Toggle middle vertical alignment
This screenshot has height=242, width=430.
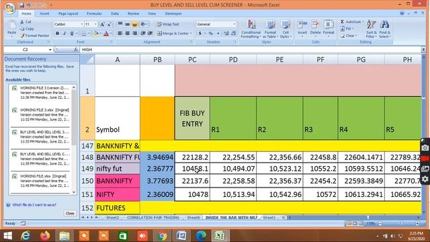(127, 24)
